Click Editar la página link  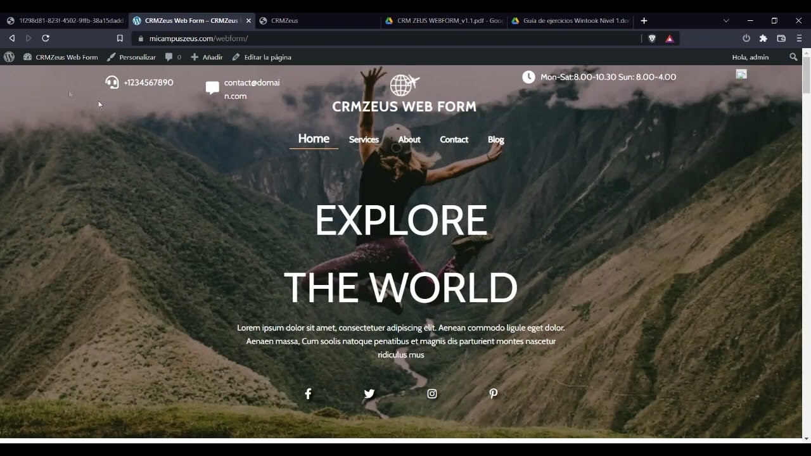(x=262, y=57)
